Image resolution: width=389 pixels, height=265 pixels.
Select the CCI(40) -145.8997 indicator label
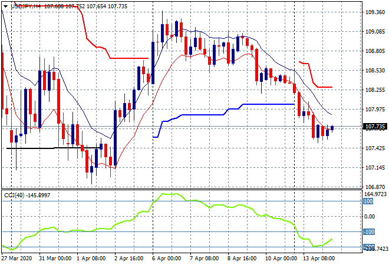point(27,196)
